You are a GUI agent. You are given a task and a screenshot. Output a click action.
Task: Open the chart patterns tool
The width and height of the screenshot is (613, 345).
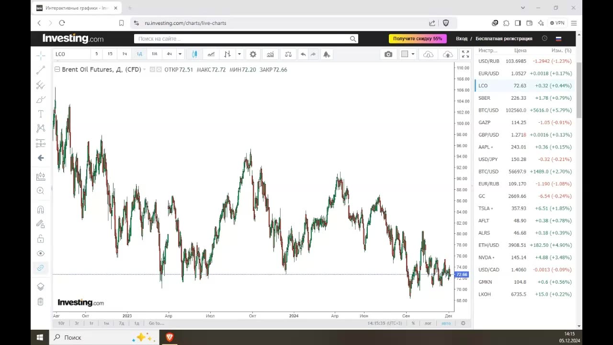(41, 128)
